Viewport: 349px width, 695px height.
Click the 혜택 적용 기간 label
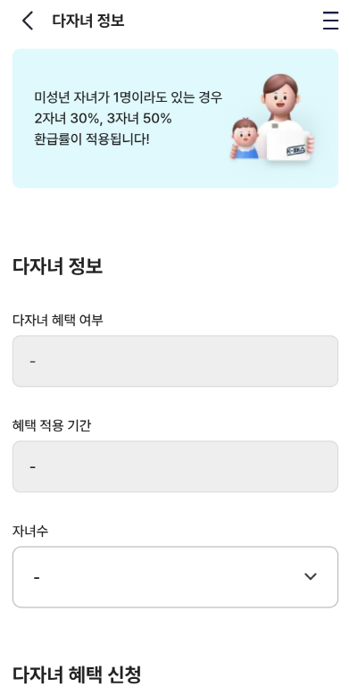(x=52, y=425)
